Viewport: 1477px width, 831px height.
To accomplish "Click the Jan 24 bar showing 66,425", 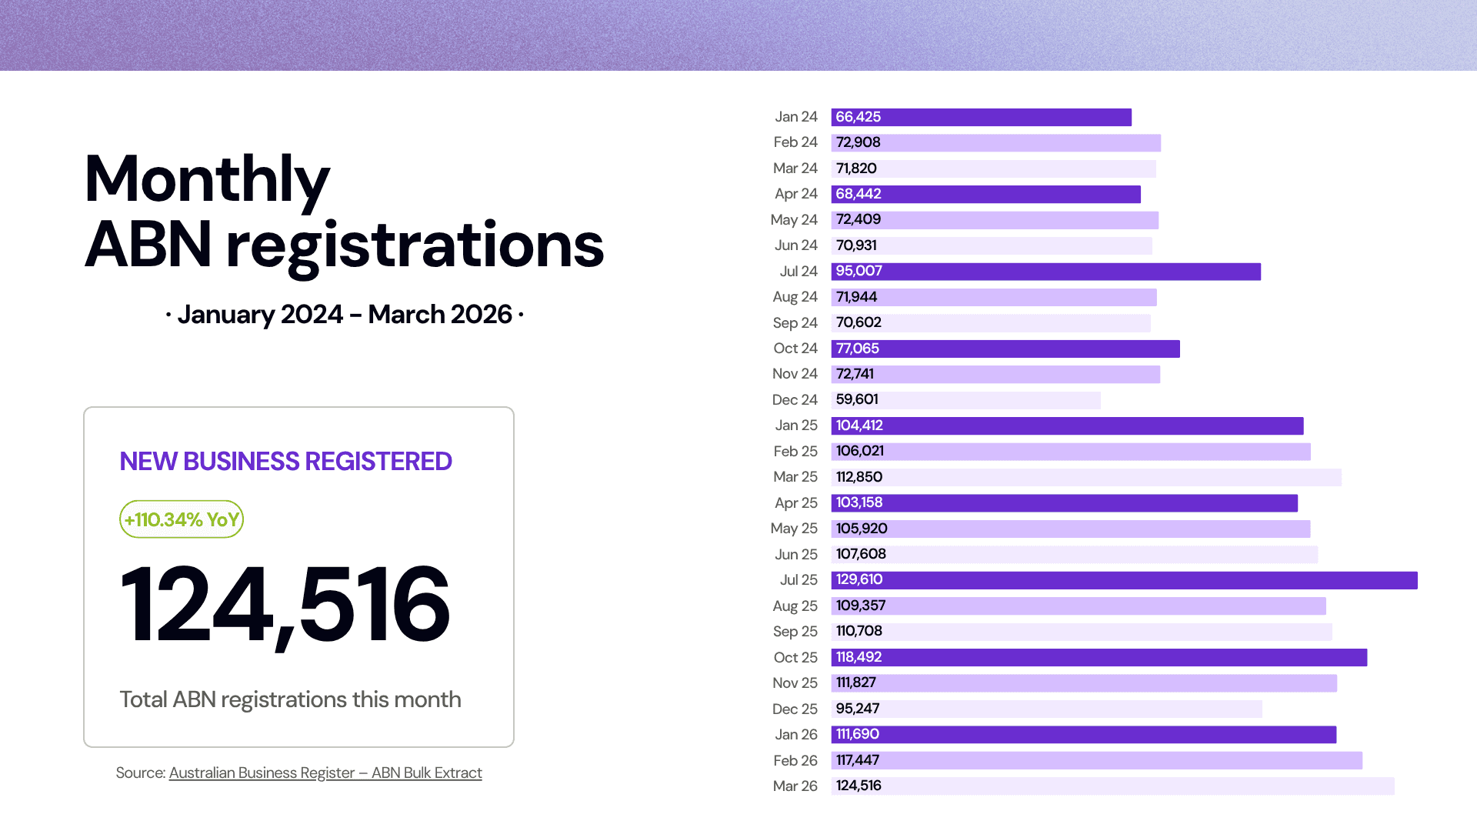I will (x=981, y=117).
